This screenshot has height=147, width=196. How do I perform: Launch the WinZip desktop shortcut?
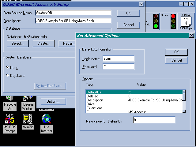tap(28, 122)
